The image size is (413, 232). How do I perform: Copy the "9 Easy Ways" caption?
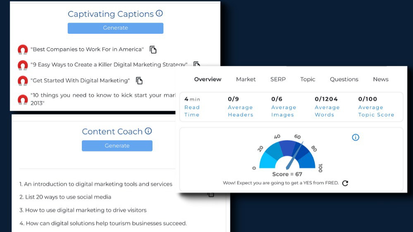196,64
